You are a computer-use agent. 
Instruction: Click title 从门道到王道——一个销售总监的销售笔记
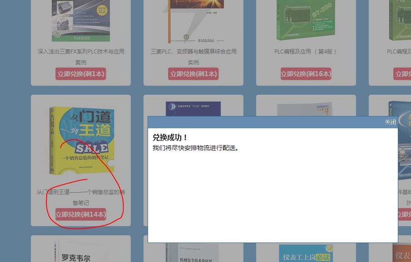click(81, 197)
